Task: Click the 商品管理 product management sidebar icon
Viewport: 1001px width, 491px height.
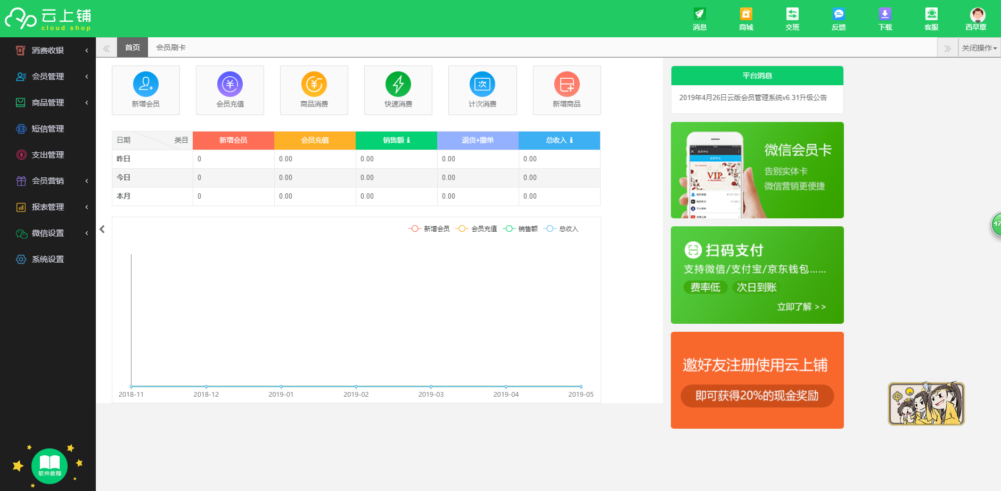Action: coord(21,103)
